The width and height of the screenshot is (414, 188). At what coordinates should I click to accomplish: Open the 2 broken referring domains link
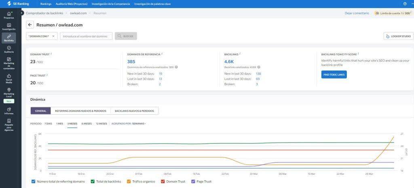[160, 84]
